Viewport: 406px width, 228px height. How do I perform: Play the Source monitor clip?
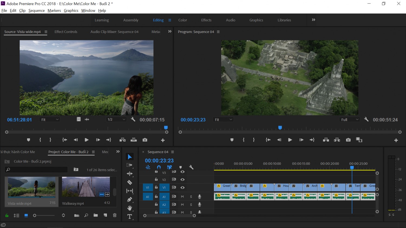point(87,140)
